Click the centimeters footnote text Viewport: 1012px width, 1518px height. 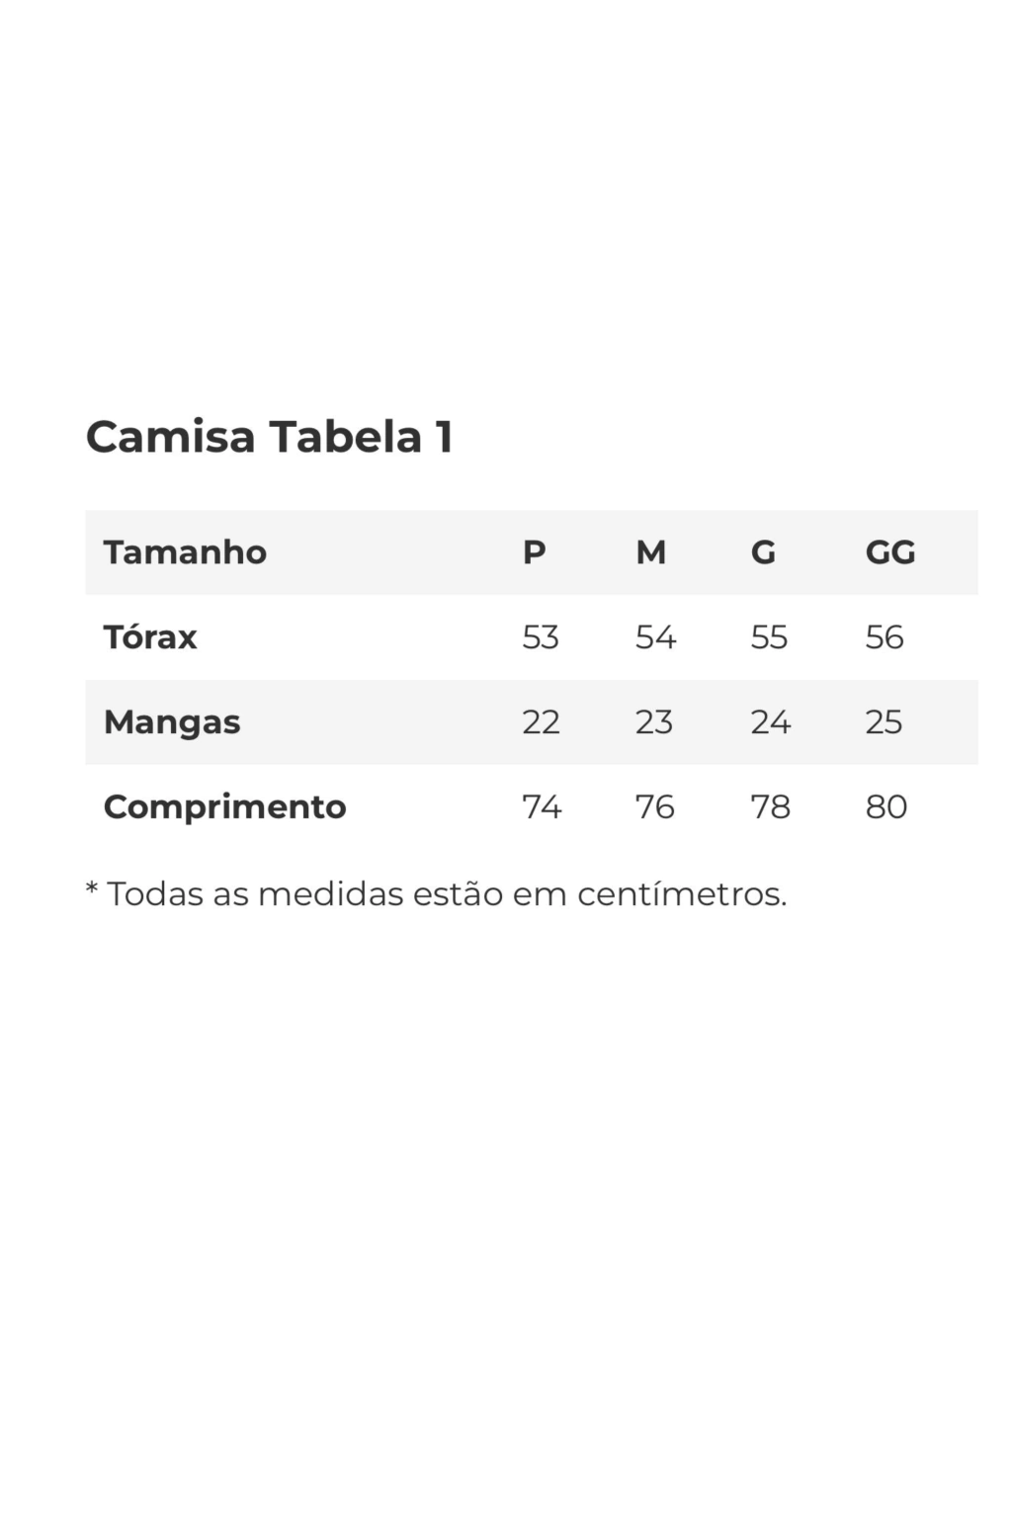436,894
